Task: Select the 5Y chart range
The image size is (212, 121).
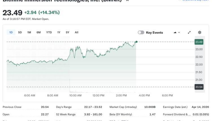Action: [68, 32]
